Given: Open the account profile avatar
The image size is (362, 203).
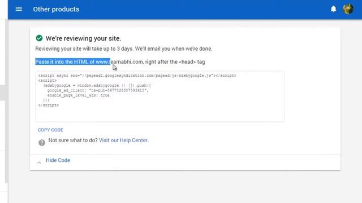Looking at the screenshot, I should [348, 9].
